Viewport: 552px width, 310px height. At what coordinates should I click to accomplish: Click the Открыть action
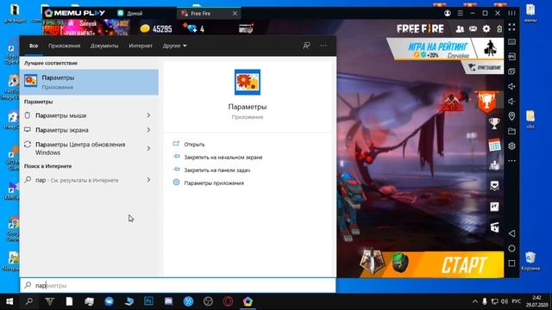point(194,144)
